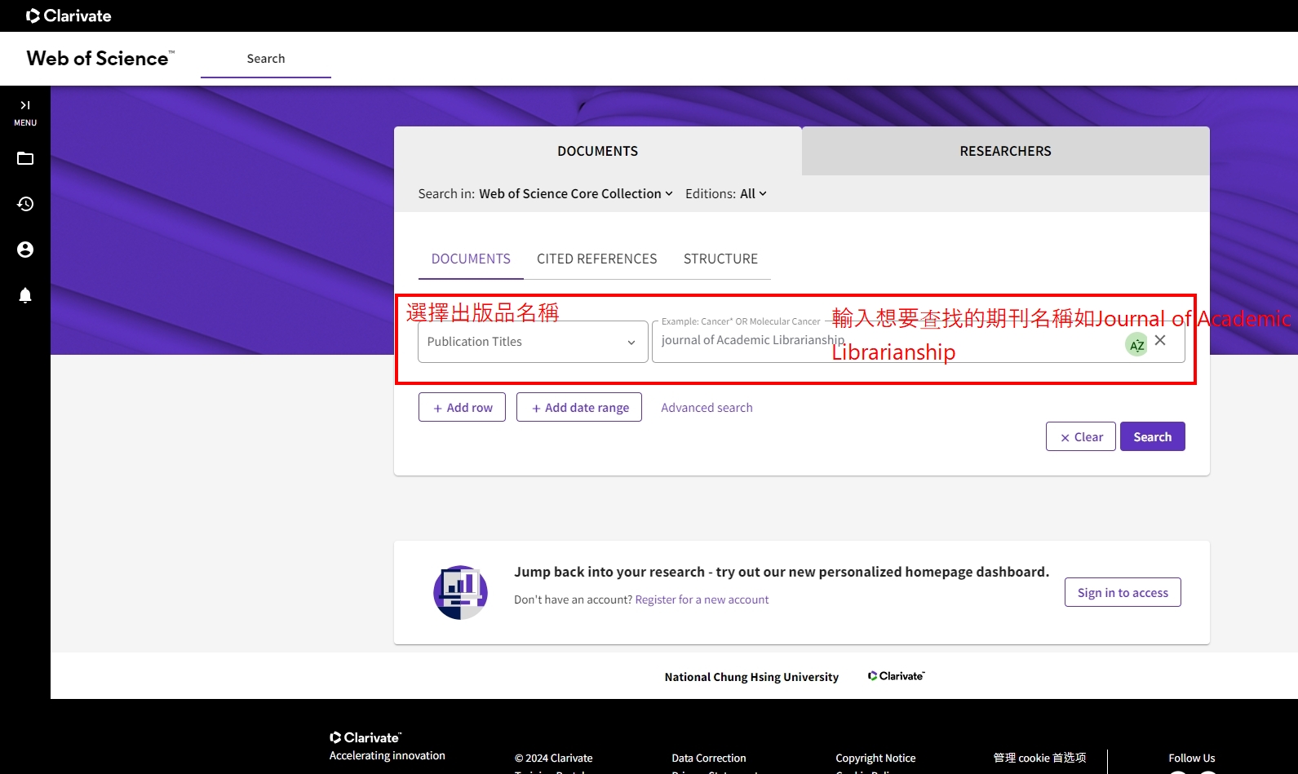This screenshot has width=1298, height=774.
Task: Open the Copyright Notice footer link
Action: (875, 759)
